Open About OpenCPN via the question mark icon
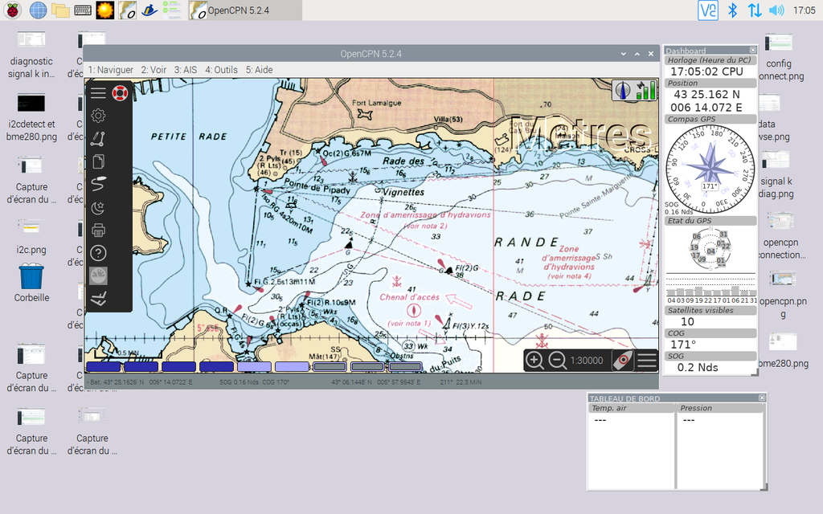 click(98, 253)
